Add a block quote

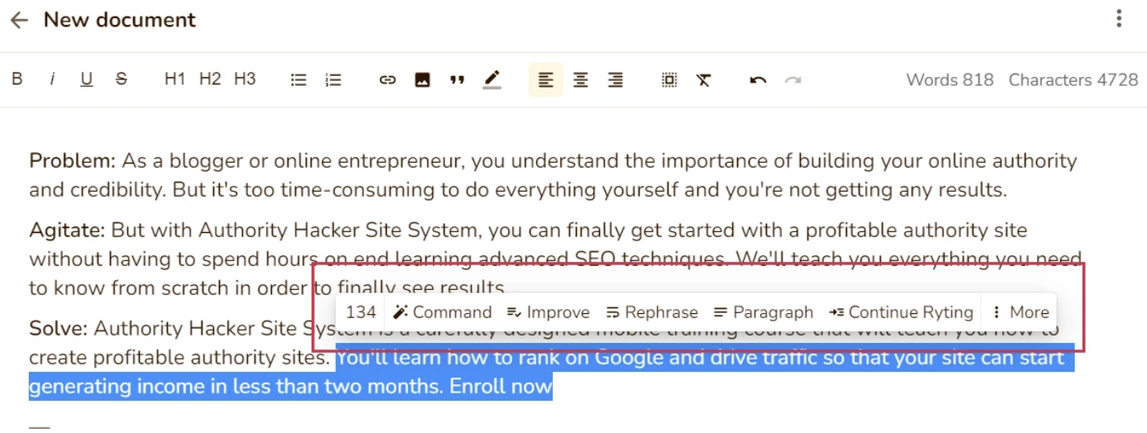click(457, 80)
